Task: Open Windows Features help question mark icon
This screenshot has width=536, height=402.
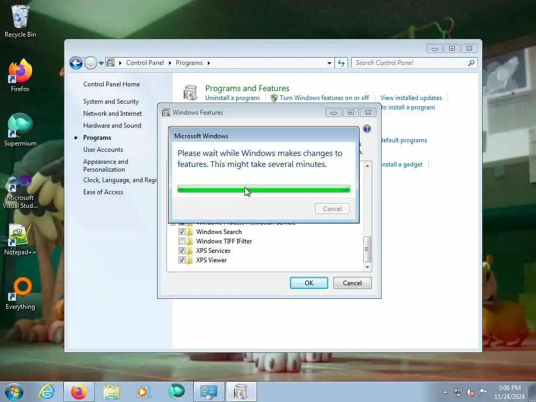Action: point(367,129)
